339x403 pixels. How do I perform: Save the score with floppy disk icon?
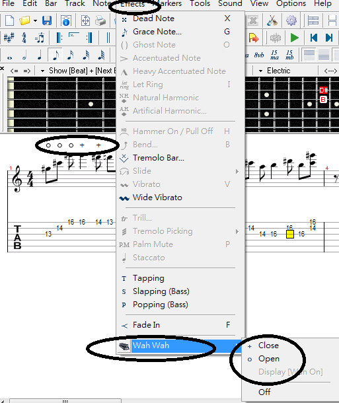(47, 20)
